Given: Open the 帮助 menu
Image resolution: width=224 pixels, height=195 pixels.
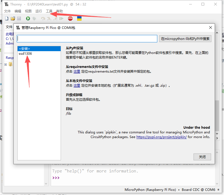Looking at the screenshot, I should pyautogui.click(x=60, y=11).
